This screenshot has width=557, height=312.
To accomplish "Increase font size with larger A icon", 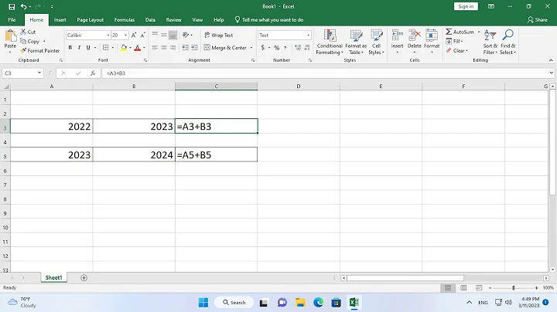I will coord(134,35).
